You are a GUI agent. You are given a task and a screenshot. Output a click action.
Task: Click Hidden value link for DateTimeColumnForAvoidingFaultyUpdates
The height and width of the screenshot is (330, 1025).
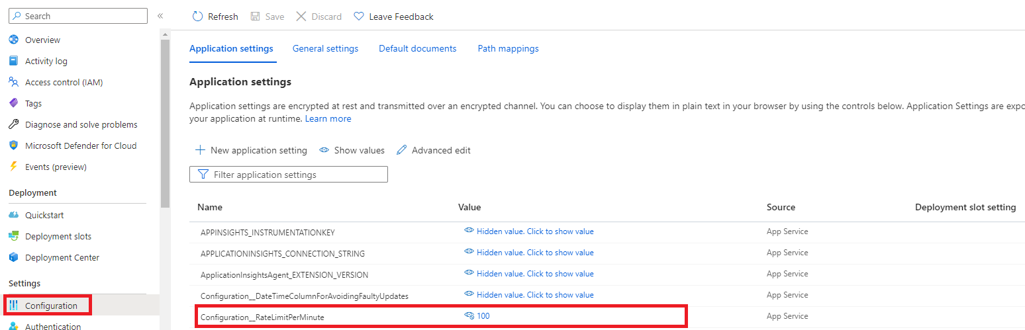(535, 295)
